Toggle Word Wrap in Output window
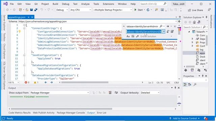 point(116,93)
